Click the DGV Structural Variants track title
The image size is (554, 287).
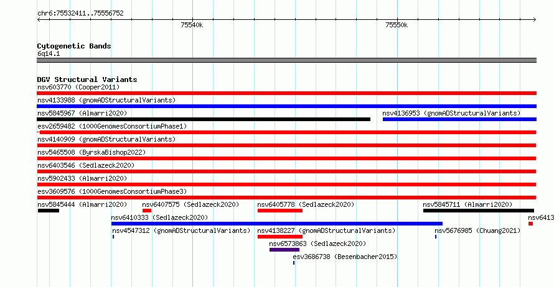(87, 80)
